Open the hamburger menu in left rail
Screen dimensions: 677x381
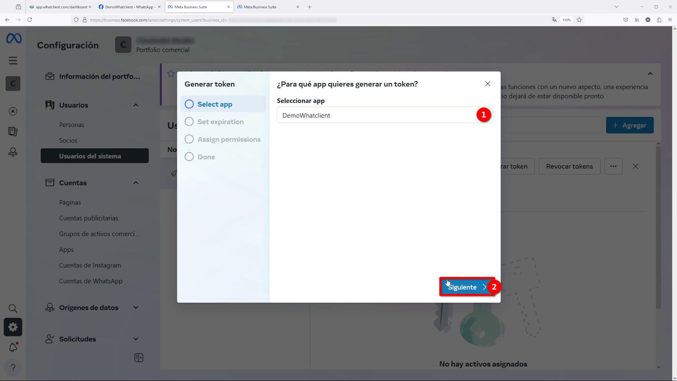[13, 61]
